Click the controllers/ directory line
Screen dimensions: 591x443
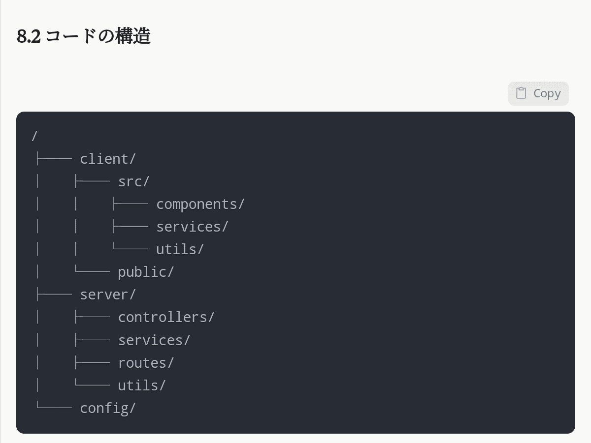pyautogui.click(x=166, y=317)
